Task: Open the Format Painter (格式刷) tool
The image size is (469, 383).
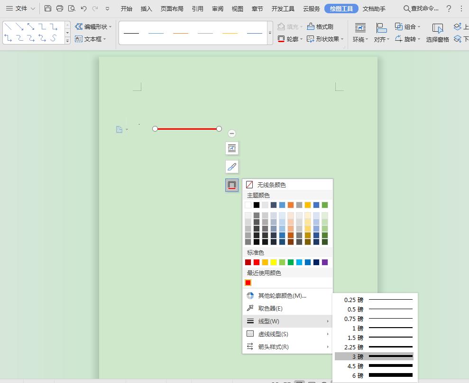Action: 320,27
